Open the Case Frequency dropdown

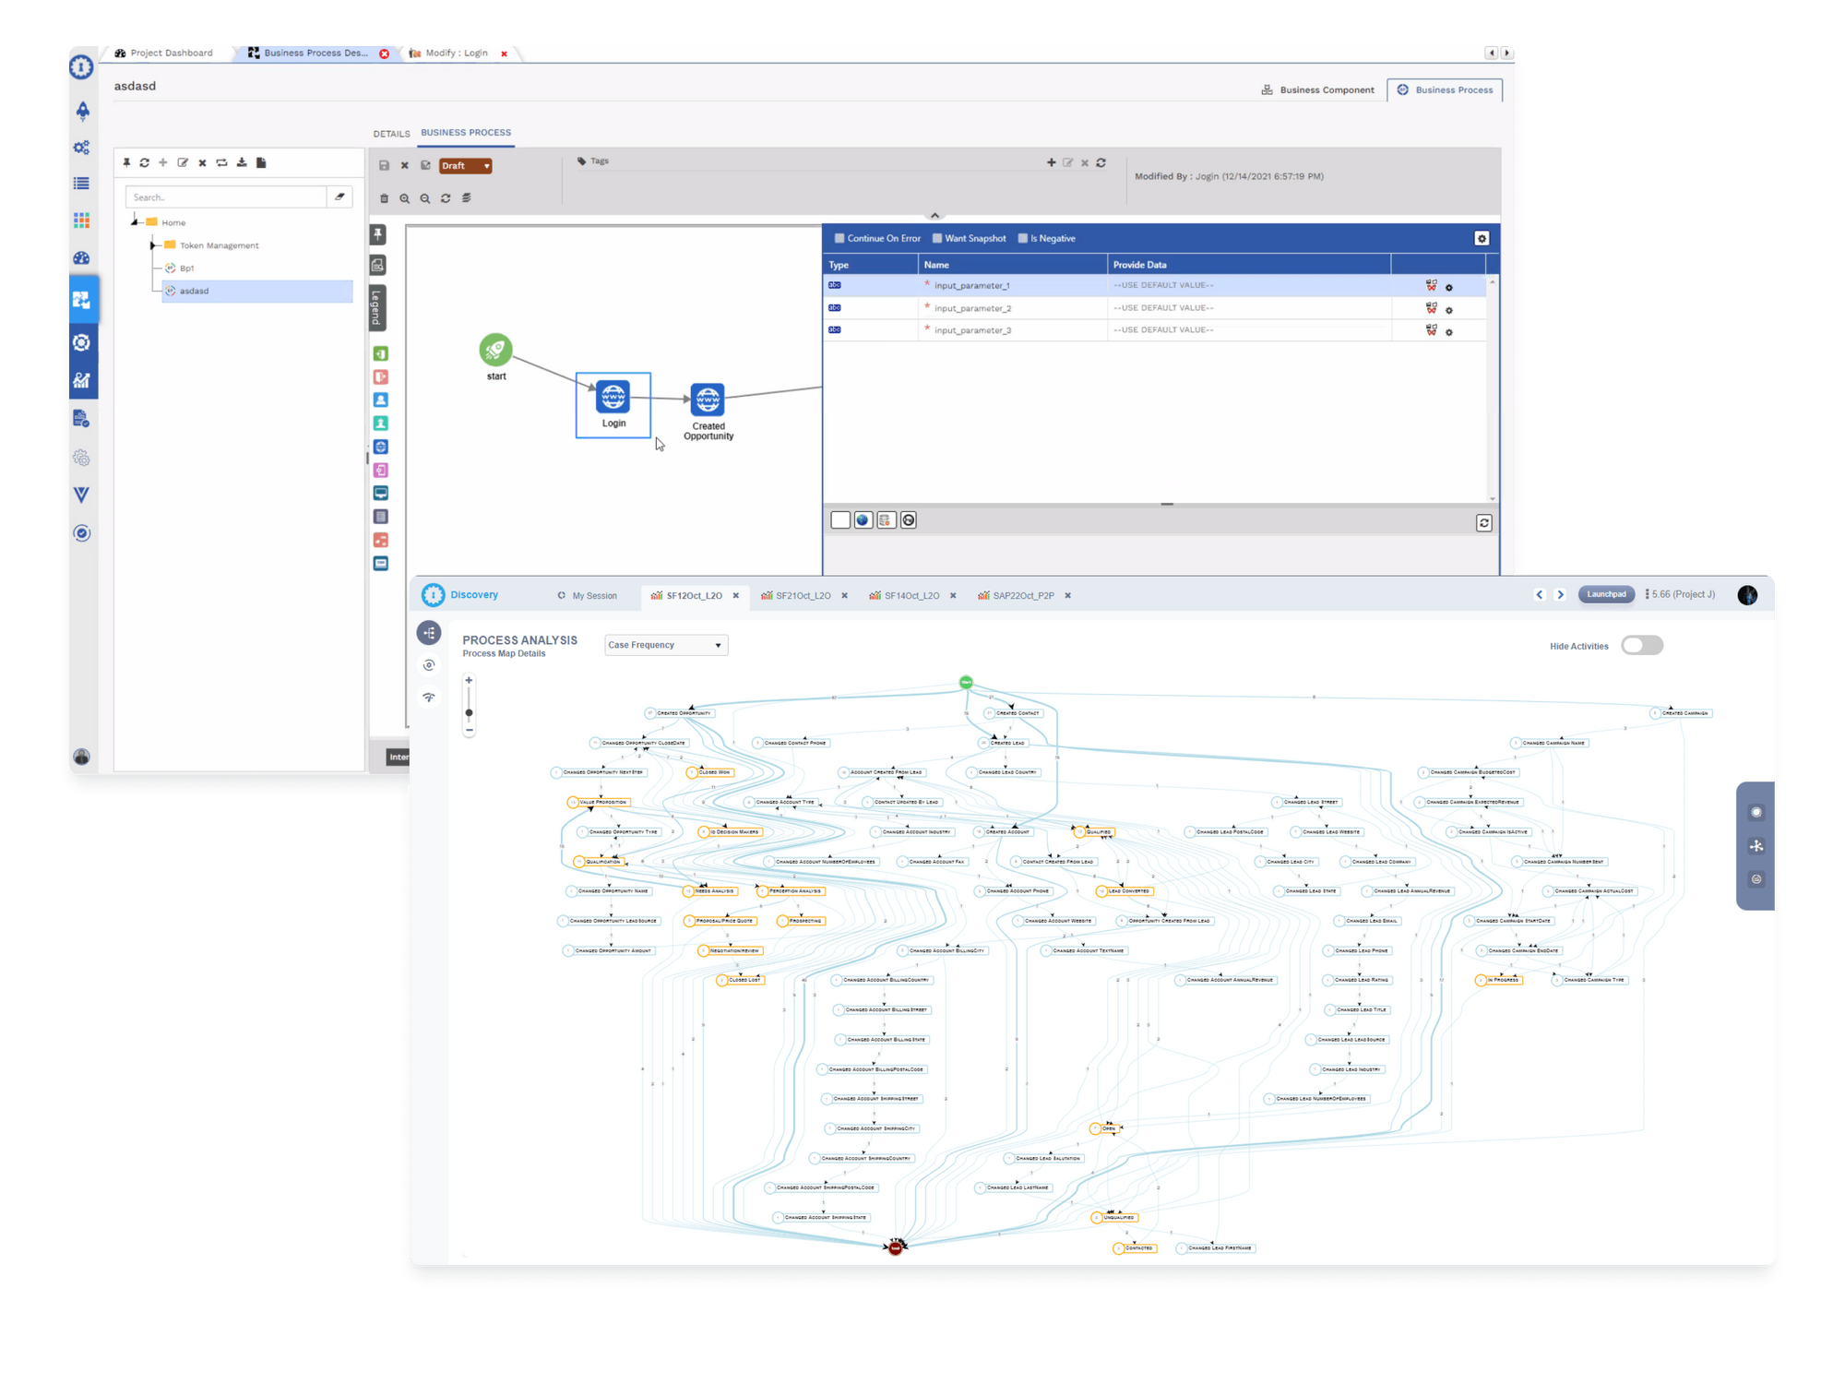(x=665, y=644)
